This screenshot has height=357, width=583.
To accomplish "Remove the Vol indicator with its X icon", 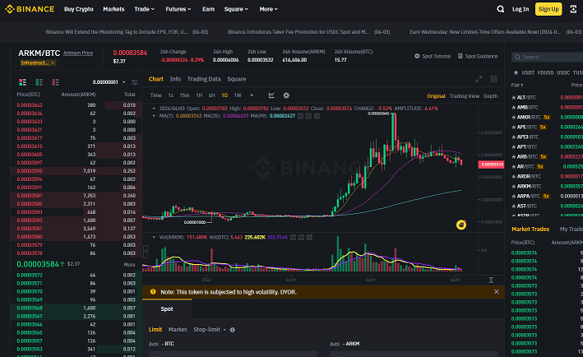I will [x=309, y=237].
